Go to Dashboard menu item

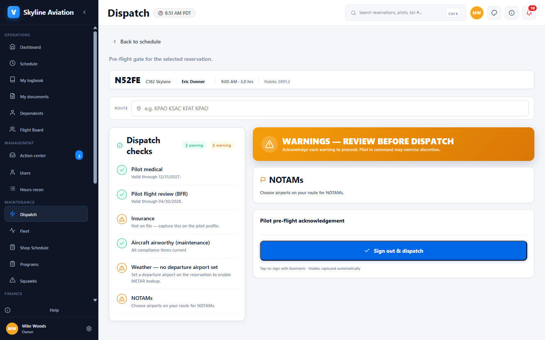point(46,47)
